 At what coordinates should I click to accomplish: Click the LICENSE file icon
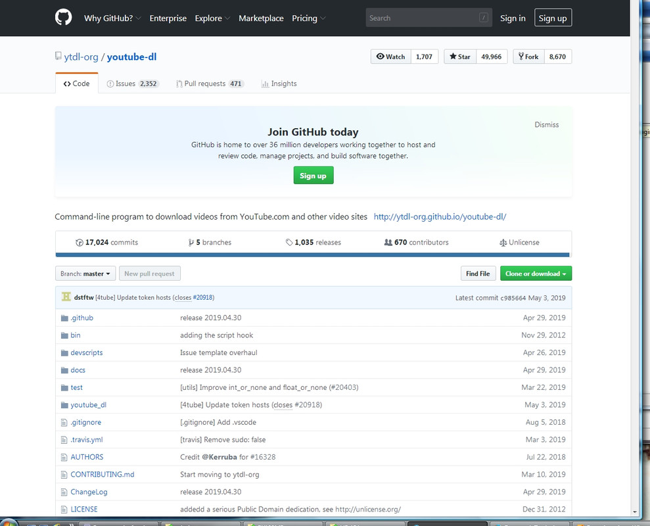(x=64, y=510)
